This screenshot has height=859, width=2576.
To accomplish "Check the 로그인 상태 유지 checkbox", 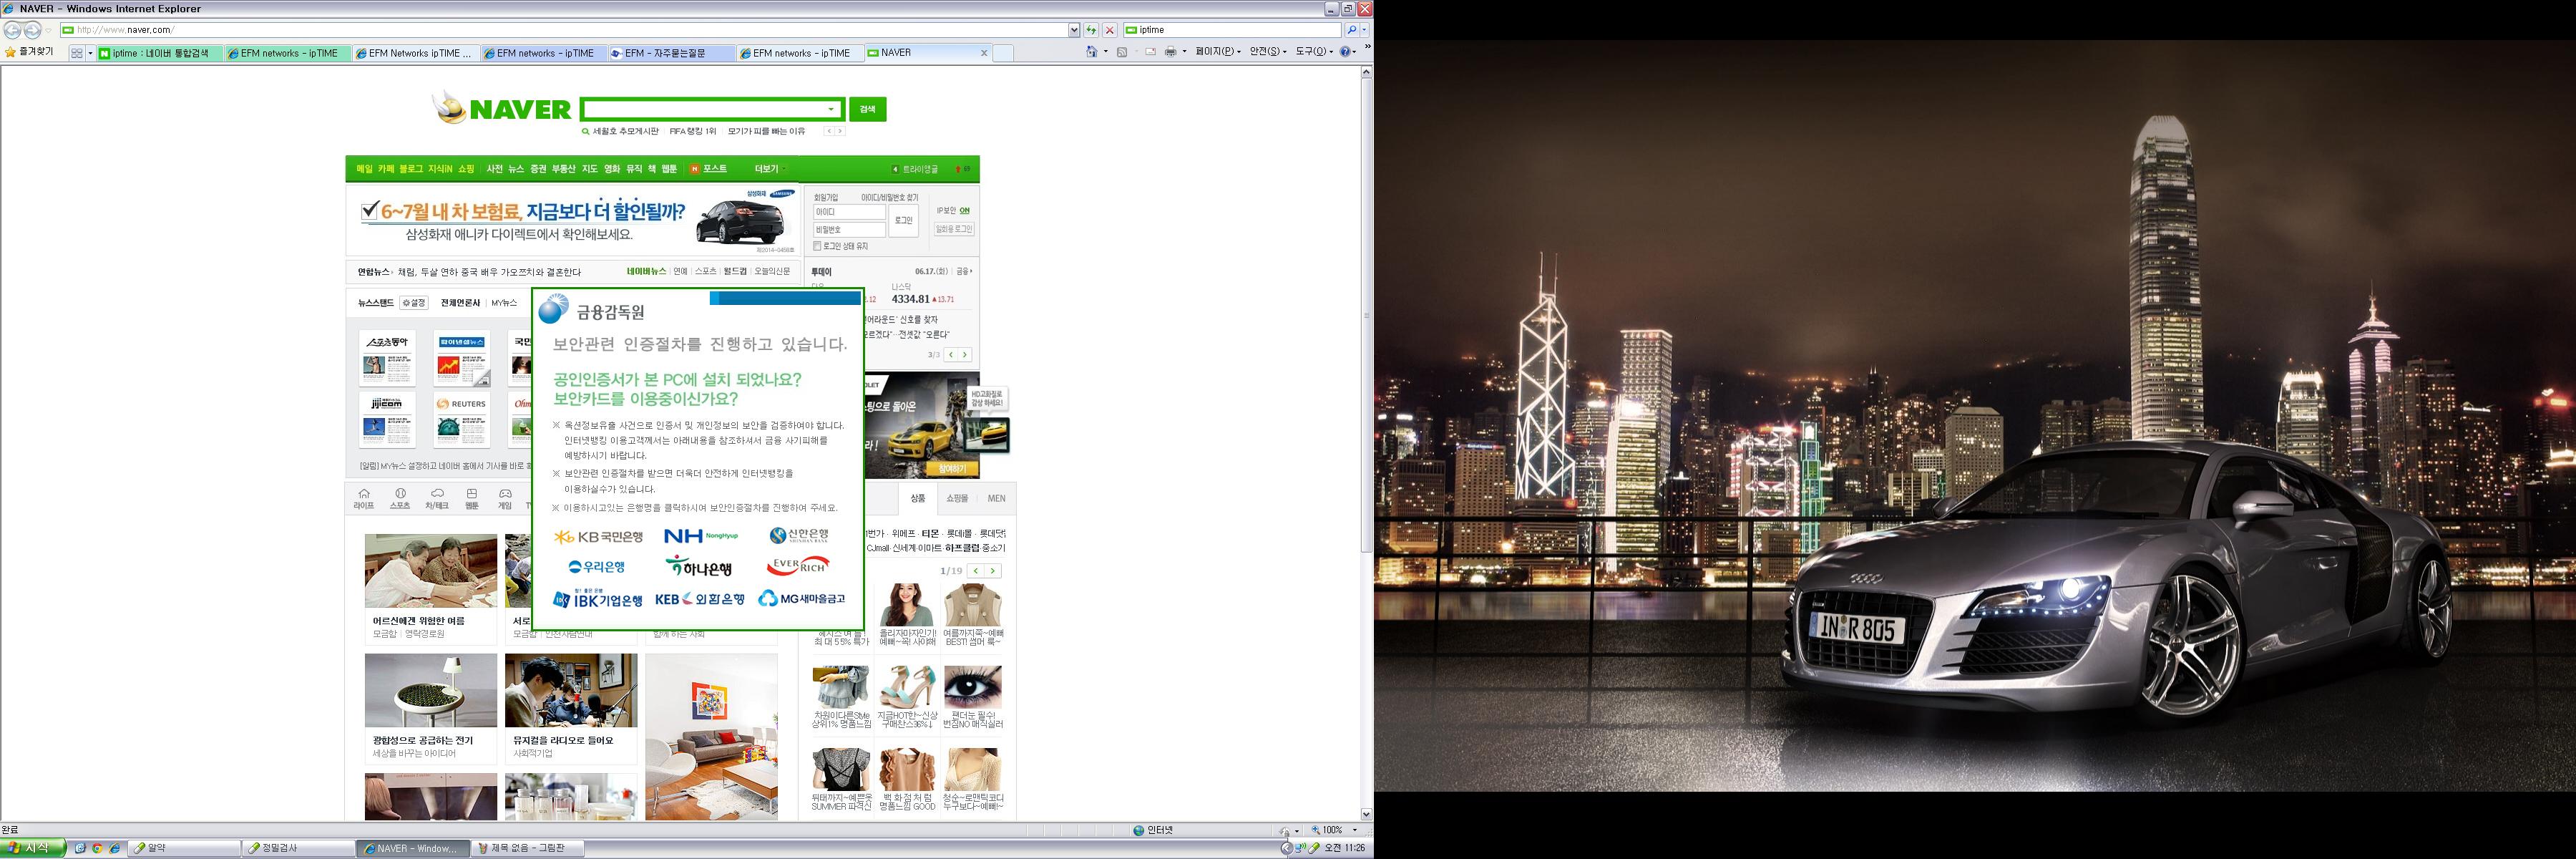I will (x=817, y=246).
